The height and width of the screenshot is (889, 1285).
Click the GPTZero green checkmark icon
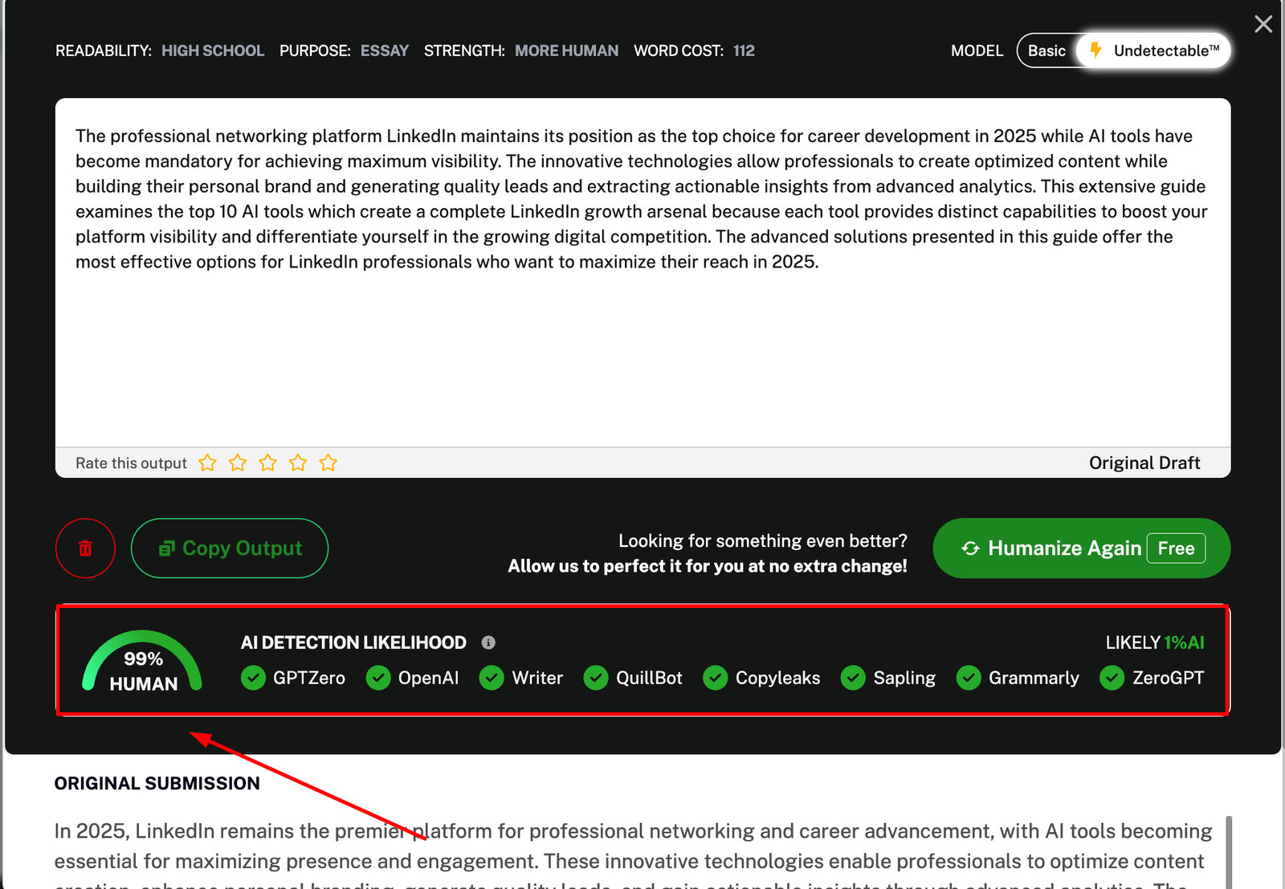point(253,678)
